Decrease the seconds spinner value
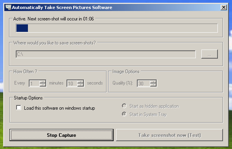 81,85
